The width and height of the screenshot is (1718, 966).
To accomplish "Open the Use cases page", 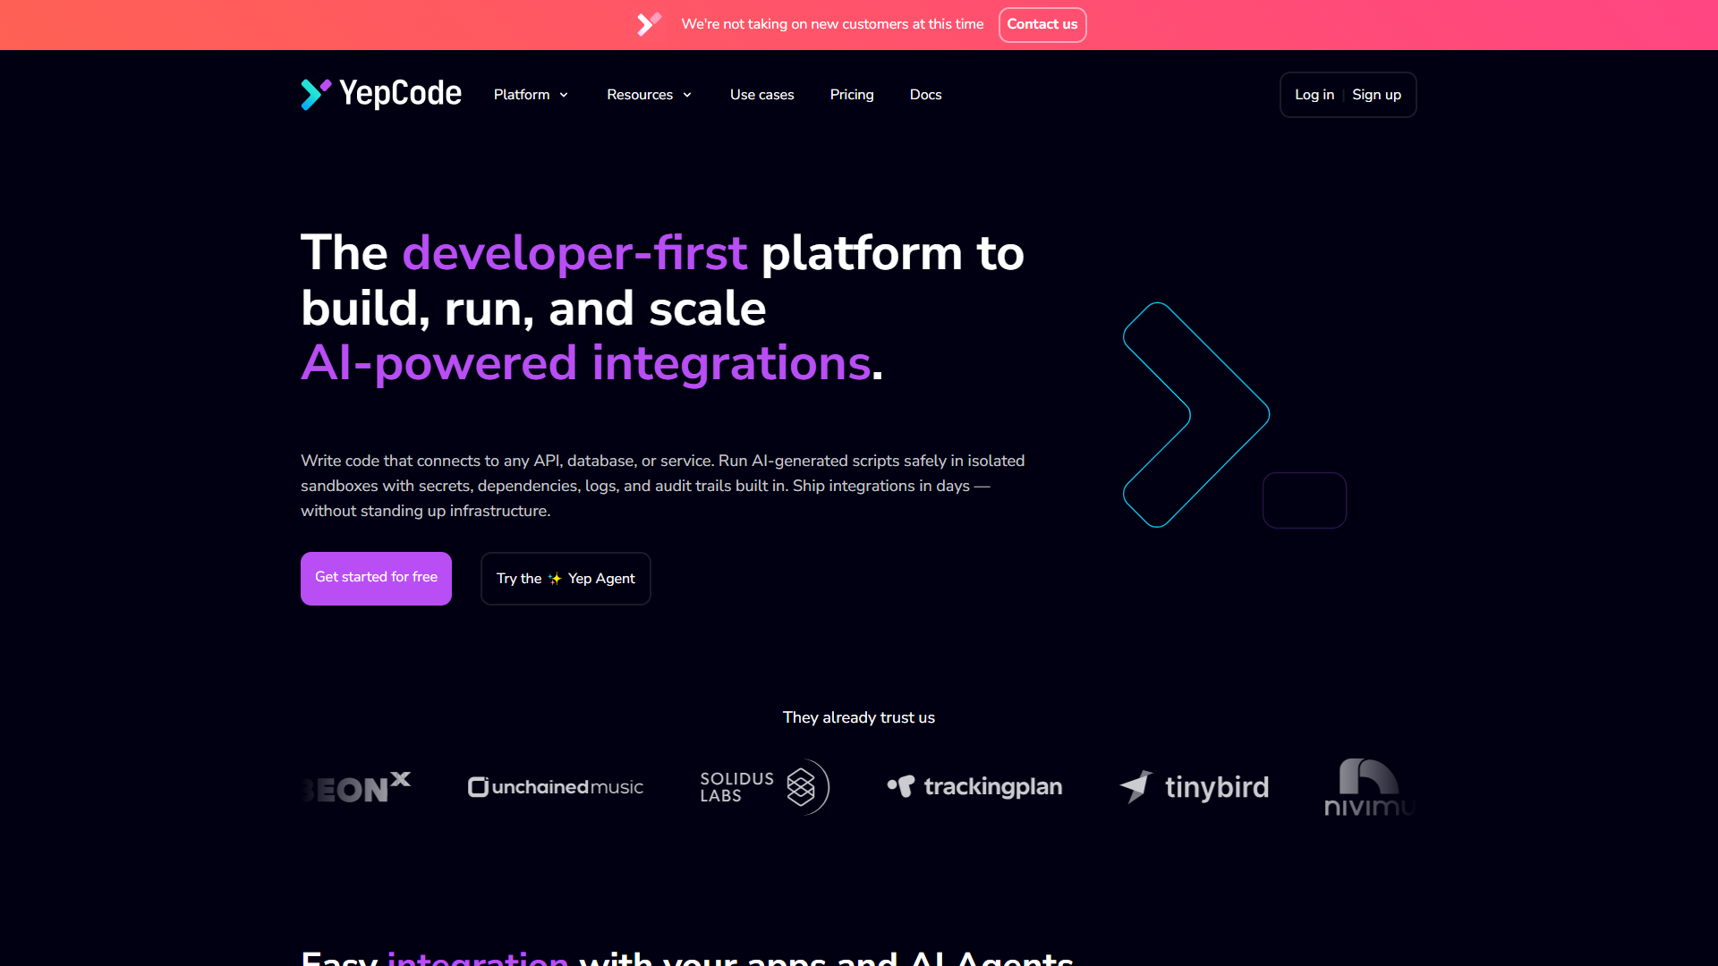I will pos(762,95).
